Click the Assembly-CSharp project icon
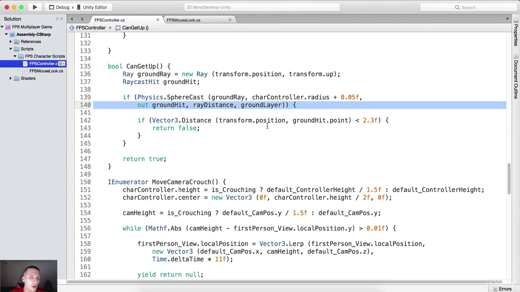520x292 pixels. coord(12,34)
